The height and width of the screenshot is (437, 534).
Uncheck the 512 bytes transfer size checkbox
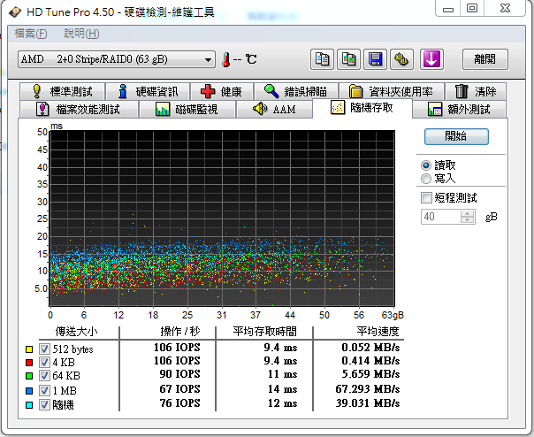[44, 349]
